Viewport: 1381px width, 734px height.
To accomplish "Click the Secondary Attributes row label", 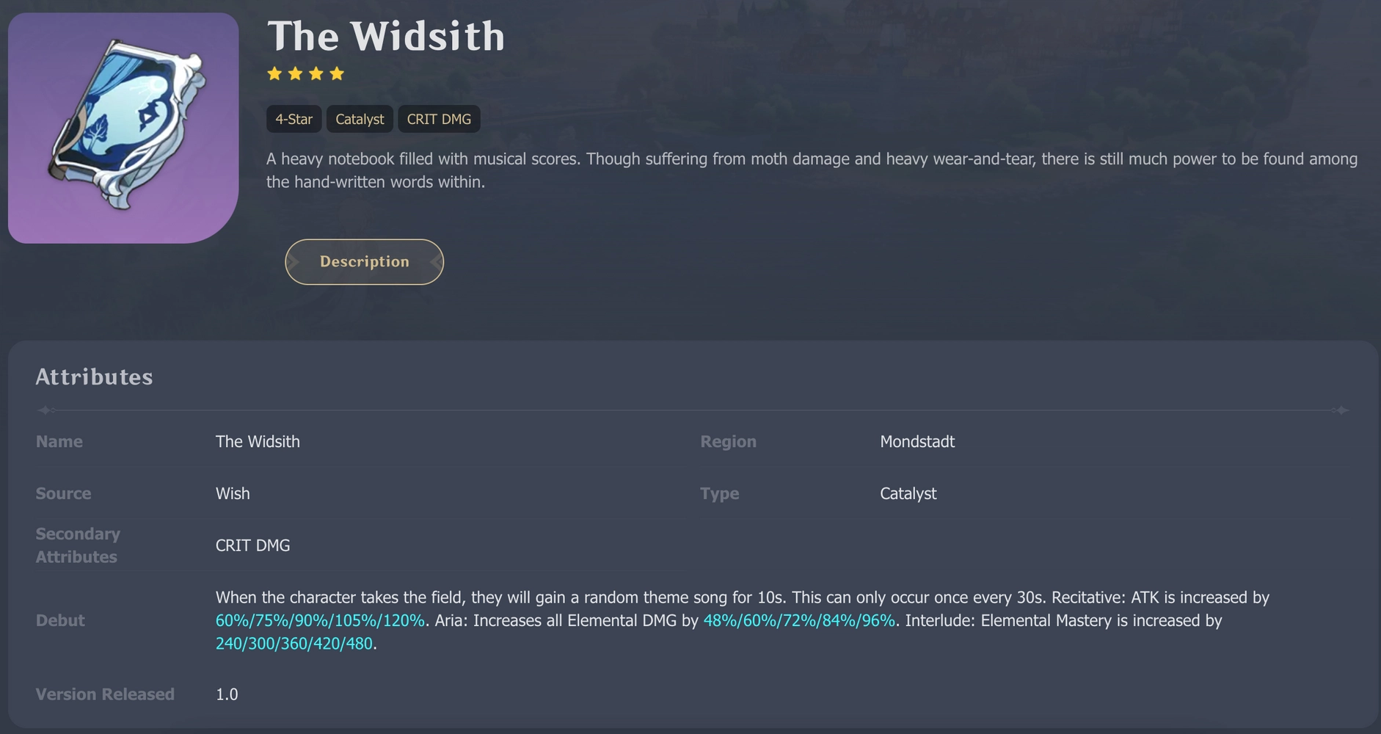I will (x=77, y=545).
